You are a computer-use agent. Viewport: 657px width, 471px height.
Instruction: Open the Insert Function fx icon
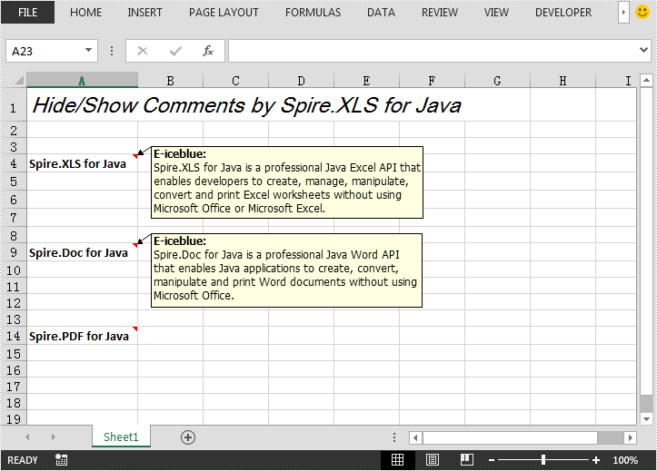(x=208, y=51)
